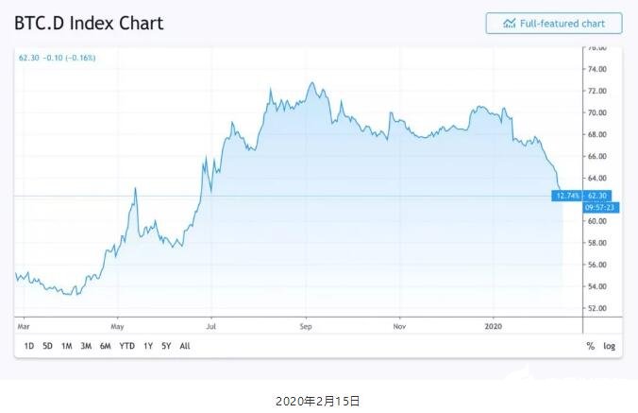Click the BTC.D Index Chart title

coord(89,23)
